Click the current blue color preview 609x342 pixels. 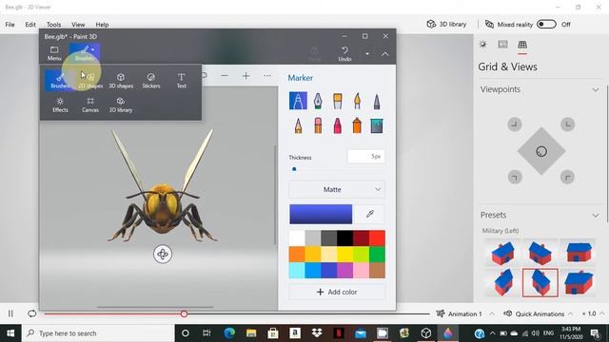[x=321, y=214]
